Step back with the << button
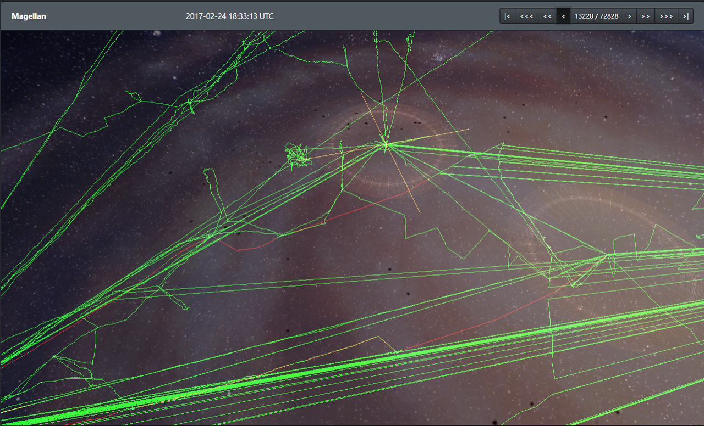The image size is (704, 426). 547,16
